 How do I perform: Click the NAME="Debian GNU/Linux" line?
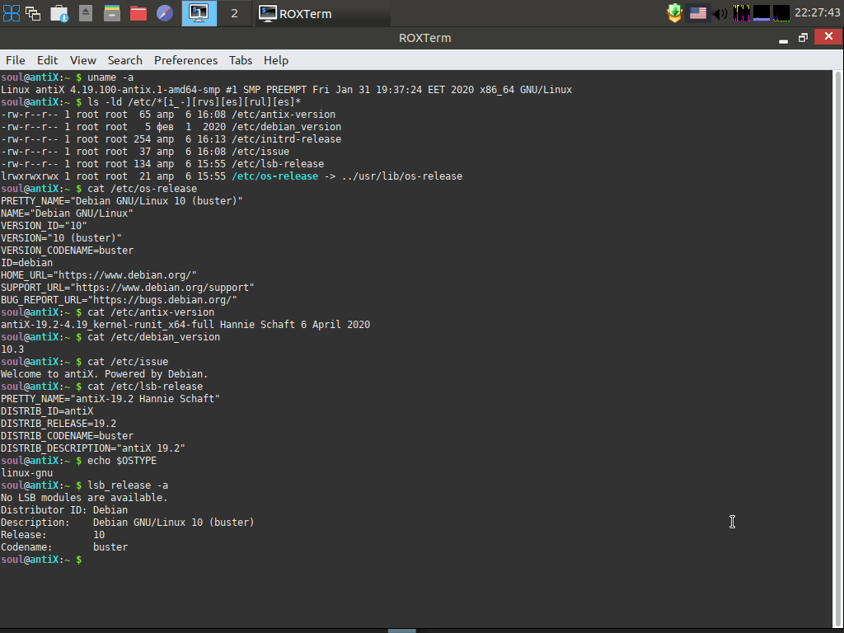(68, 213)
